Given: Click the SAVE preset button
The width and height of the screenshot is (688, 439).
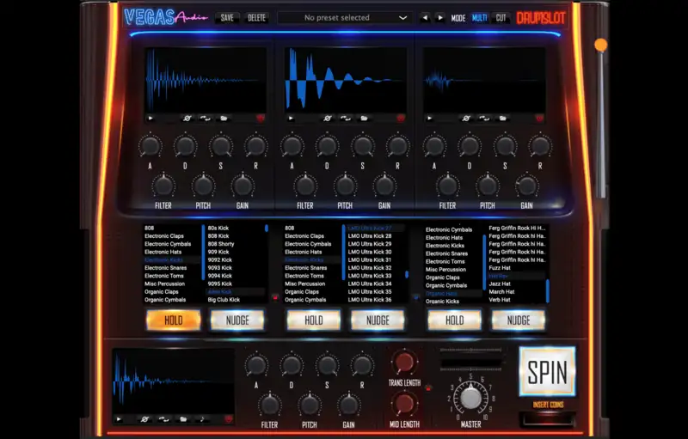Looking at the screenshot, I should pos(227,18).
